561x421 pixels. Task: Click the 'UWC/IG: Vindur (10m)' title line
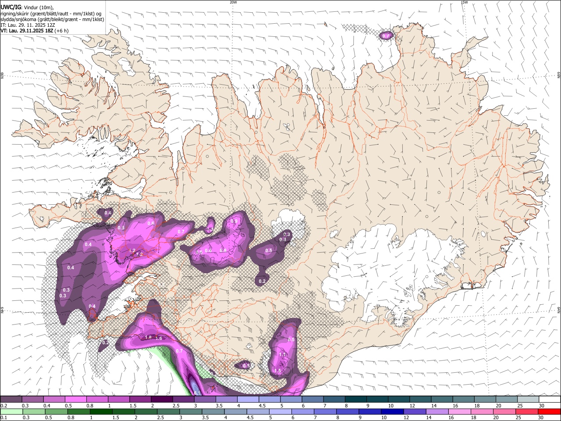tap(27, 7)
